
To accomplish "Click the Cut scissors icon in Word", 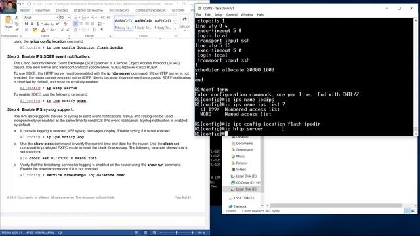I will click(x=16, y=18).
